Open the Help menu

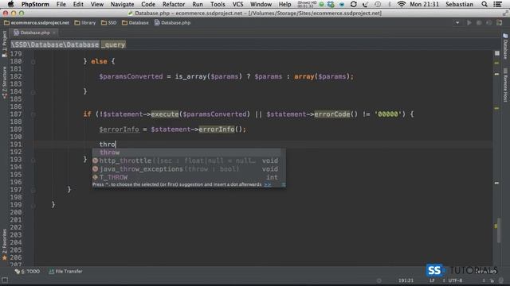285,4
